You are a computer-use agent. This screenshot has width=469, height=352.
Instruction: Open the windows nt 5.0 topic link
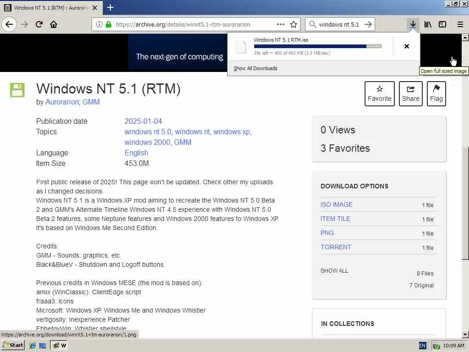(x=148, y=132)
